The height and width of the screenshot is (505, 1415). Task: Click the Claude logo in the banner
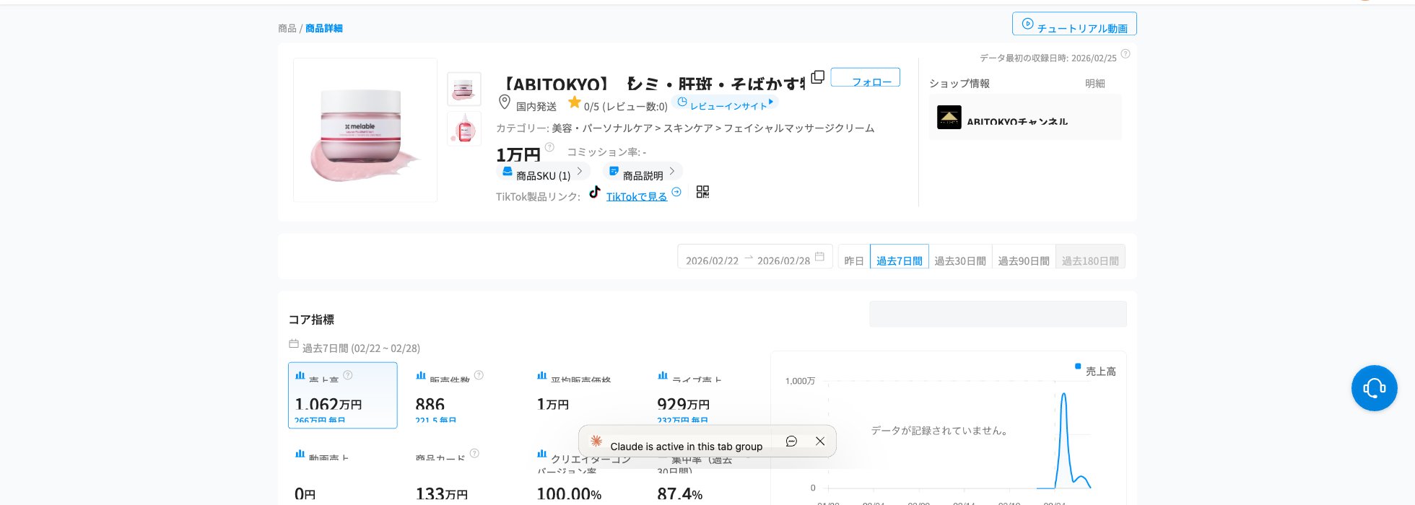point(596,441)
